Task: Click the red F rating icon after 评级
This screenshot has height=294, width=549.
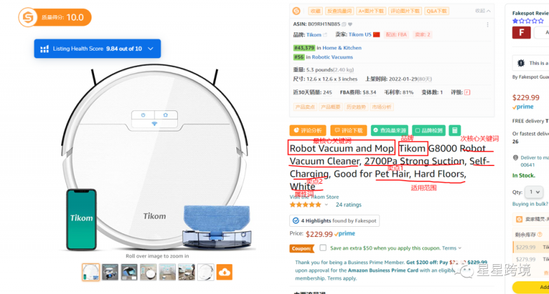Action: pyautogui.click(x=467, y=92)
